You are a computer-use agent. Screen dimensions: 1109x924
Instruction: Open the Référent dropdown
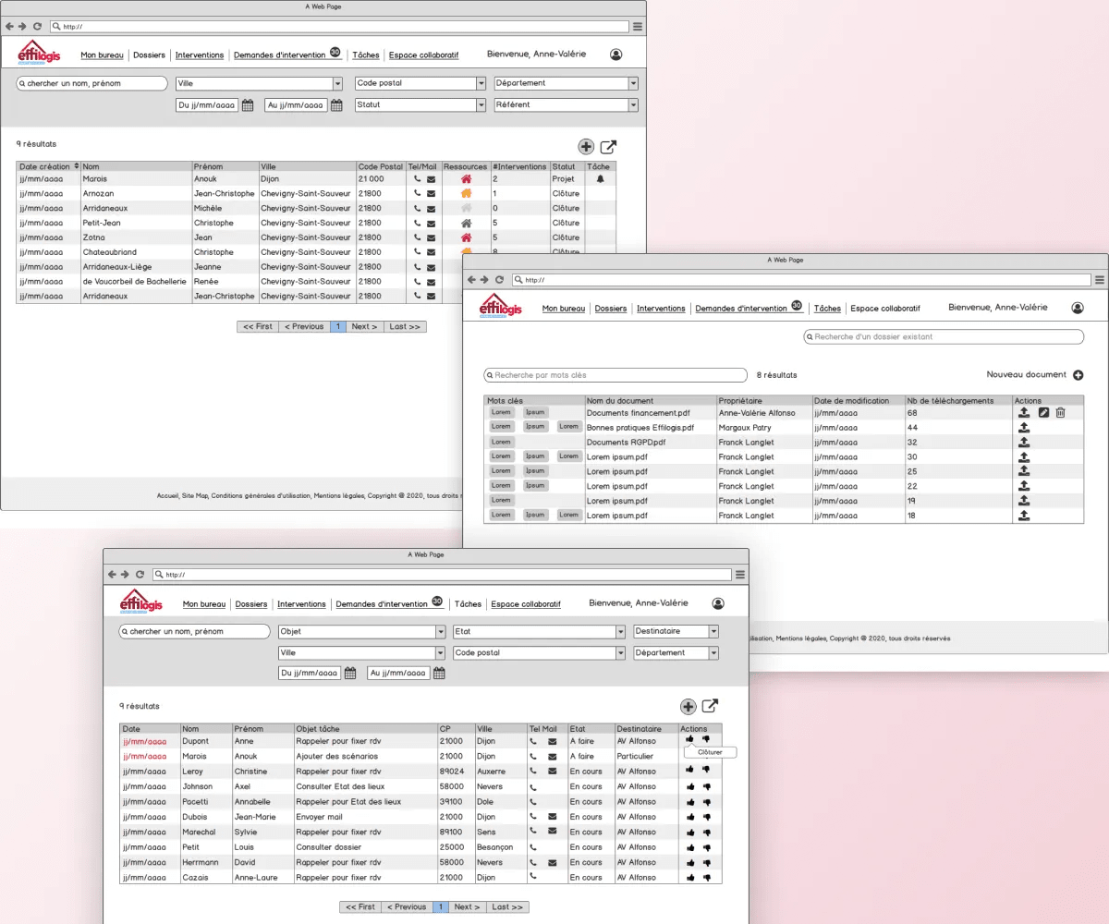[x=567, y=105]
